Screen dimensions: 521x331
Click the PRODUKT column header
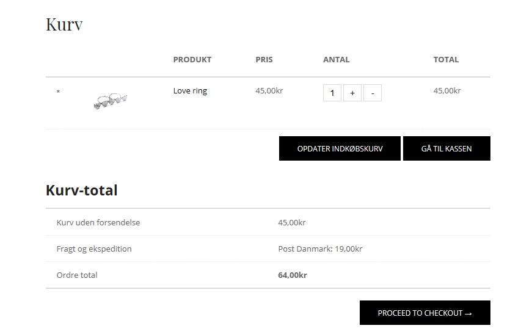[192, 59]
